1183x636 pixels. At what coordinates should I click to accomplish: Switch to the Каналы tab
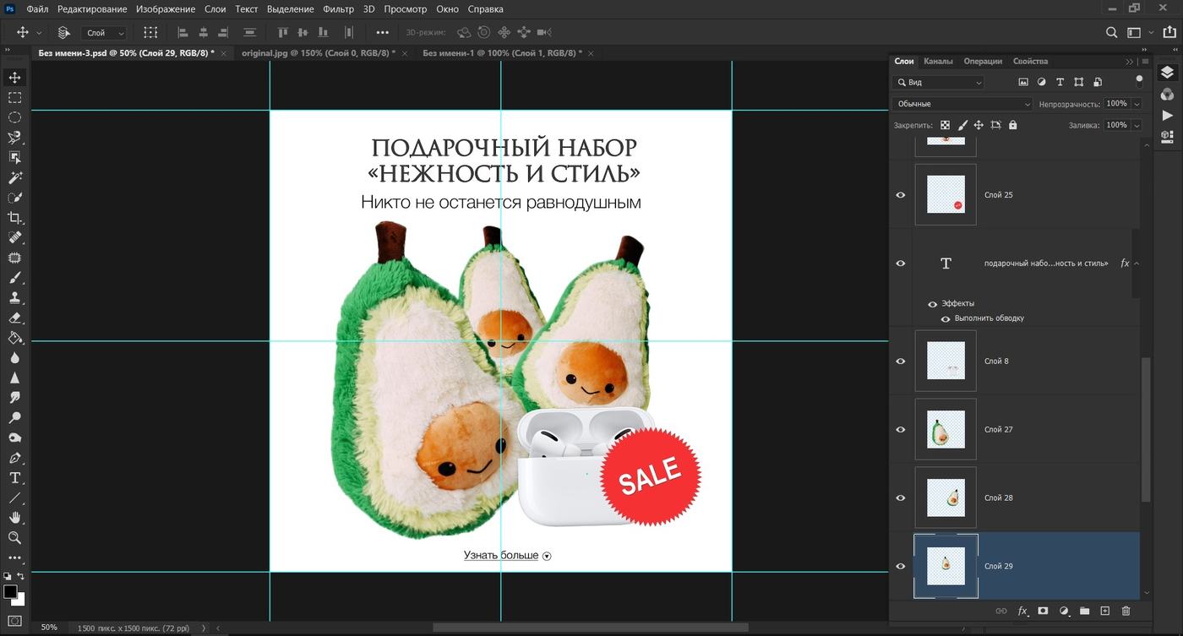938,62
